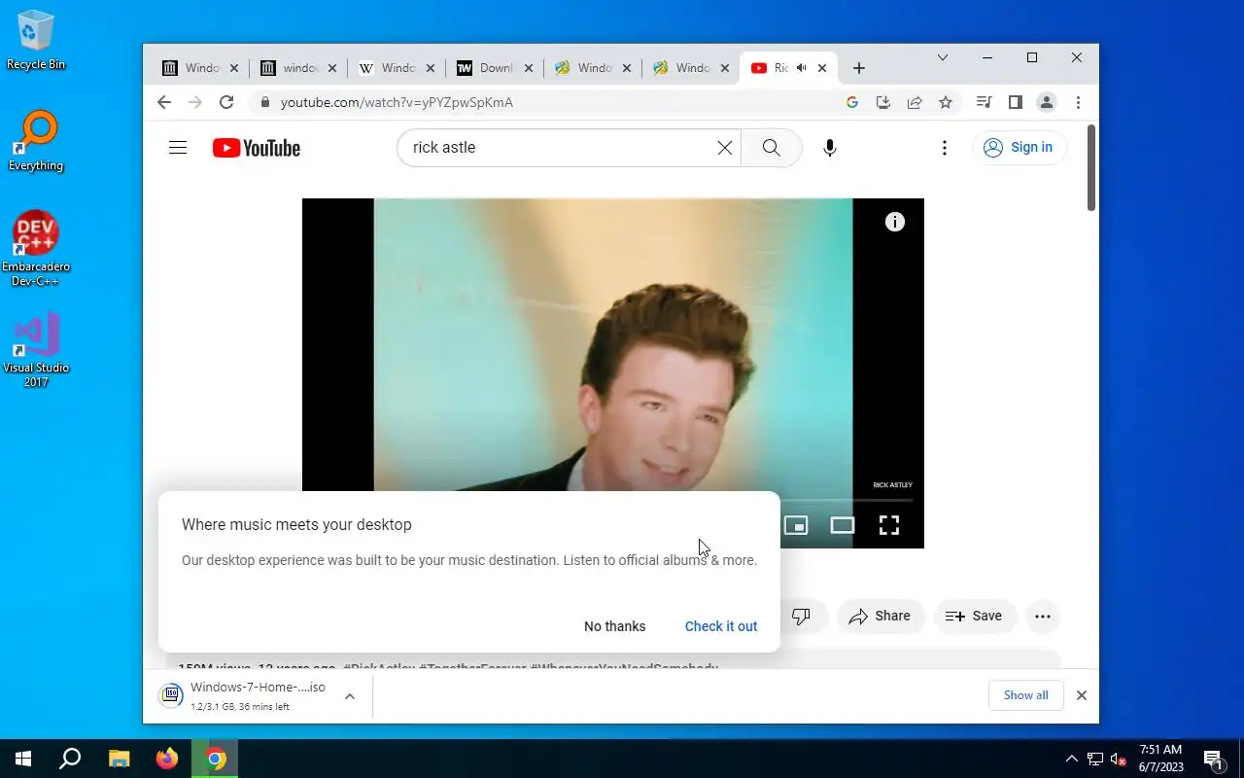
Task: Switch video to theater mode
Action: 843,526
